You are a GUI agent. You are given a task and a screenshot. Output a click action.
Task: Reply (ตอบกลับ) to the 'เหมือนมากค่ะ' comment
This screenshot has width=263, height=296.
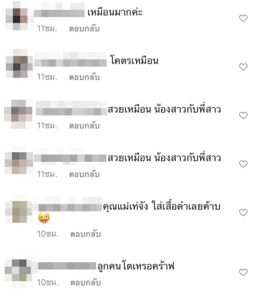pyautogui.click(x=84, y=28)
